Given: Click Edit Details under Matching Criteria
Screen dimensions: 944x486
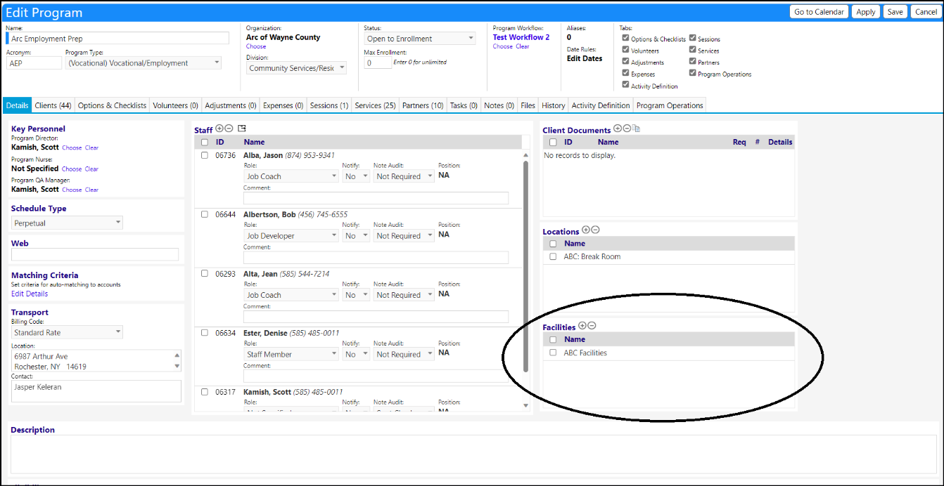Looking at the screenshot, I should [x=30, y=294].
